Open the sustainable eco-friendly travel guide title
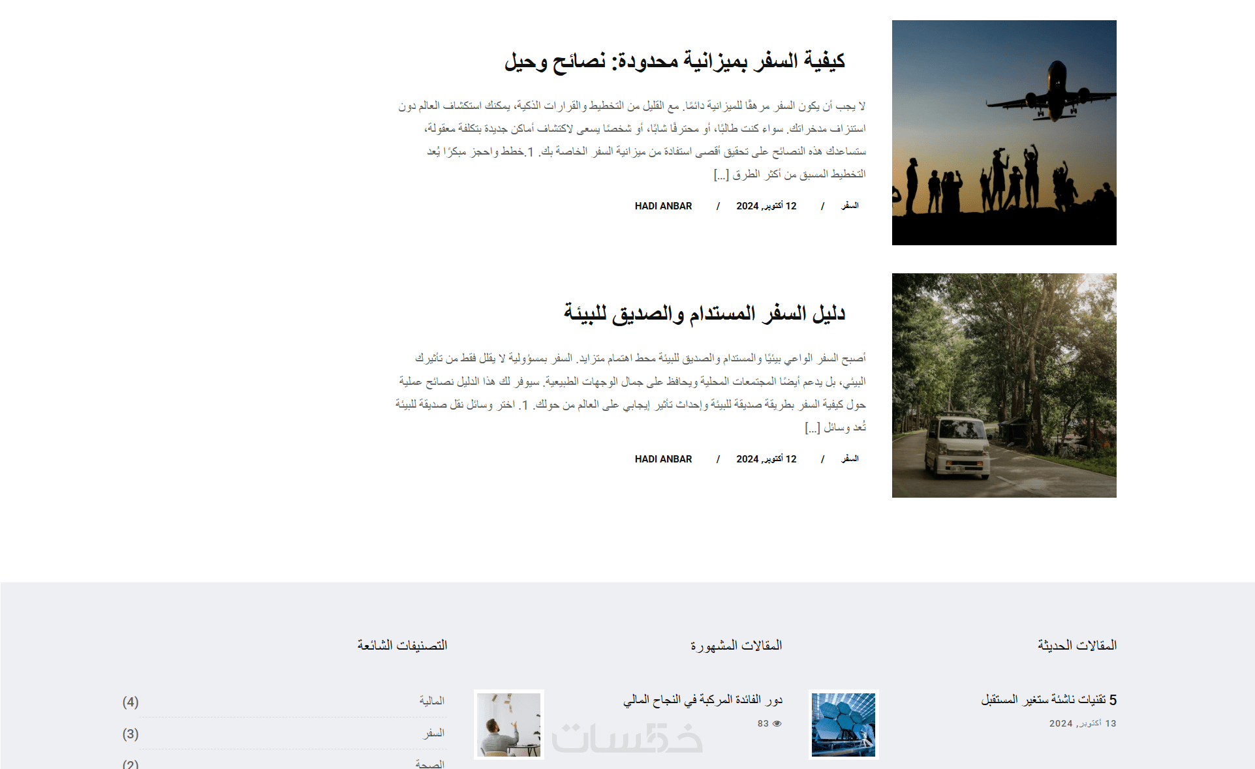1255x769 pixels. tap(704, 314)
